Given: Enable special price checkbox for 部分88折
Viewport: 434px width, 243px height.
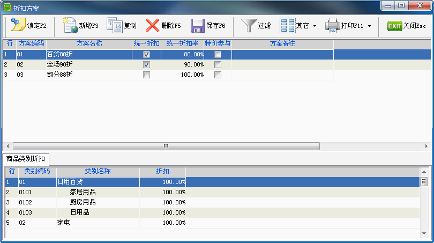Looking at the screenshot, I should click(218, 75).
